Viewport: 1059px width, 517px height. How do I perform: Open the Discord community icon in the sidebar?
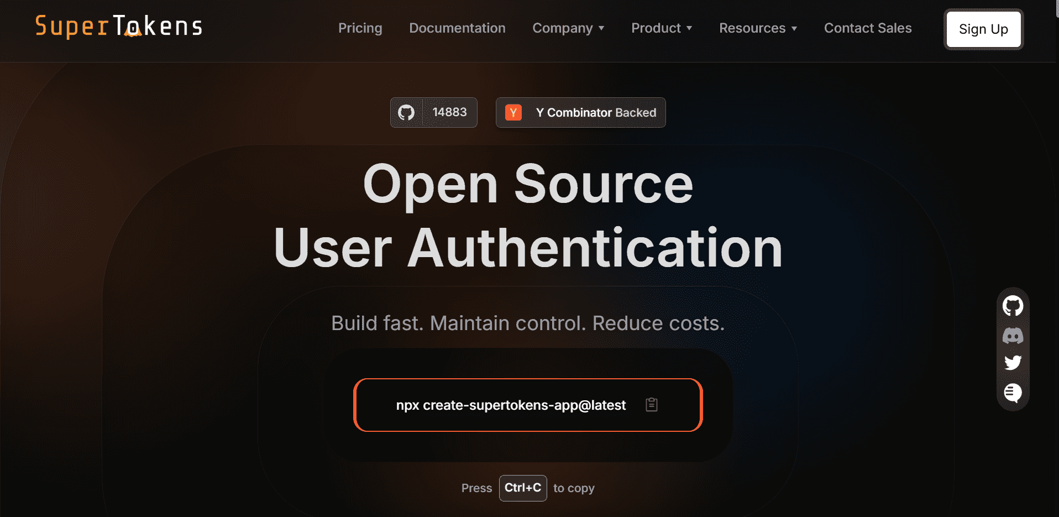pyautogui.click(x=1013, y=336)
